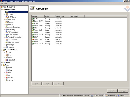Open the File menu
The width and height of the screenshot is (130, 97).
(2, 4)
